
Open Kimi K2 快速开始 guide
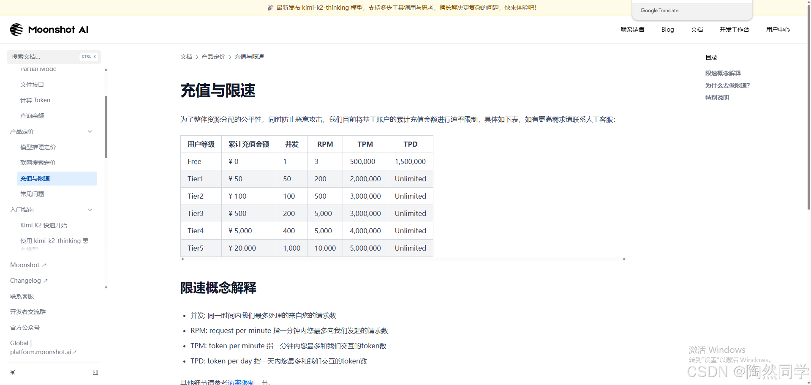[44, 225]
